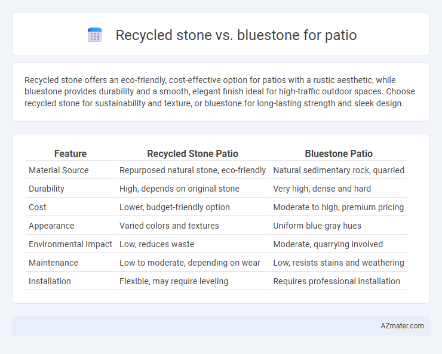Select cell 'Natural sedimentary rock, quarried'
442x354 pixels.
(339, 170)
